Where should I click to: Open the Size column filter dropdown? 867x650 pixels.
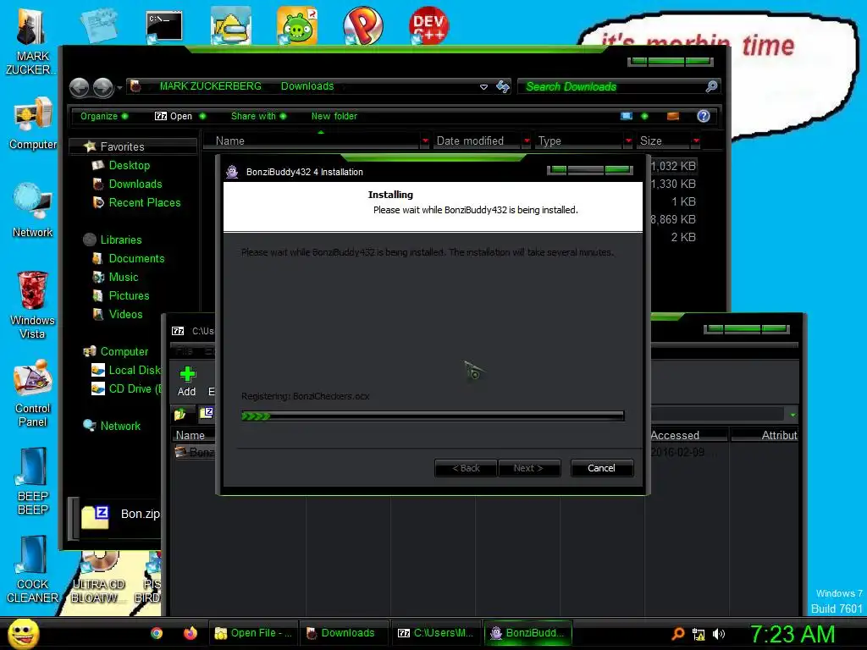696,141
